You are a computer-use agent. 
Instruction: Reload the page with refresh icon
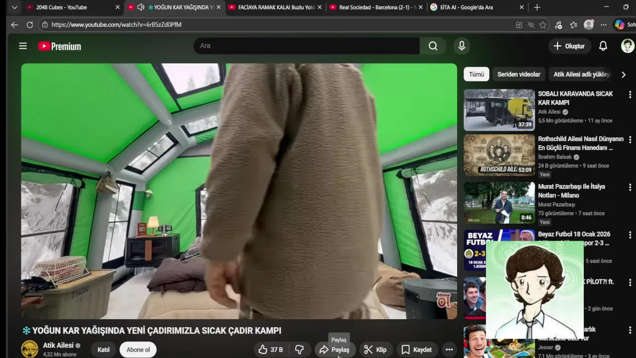30,24
